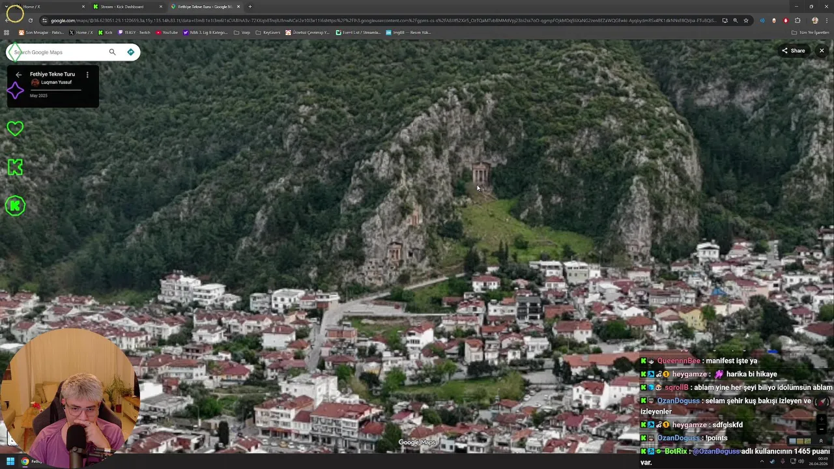
Task: Expand the Vorp bookmarks folder
Action: click(x=242, y=33)
